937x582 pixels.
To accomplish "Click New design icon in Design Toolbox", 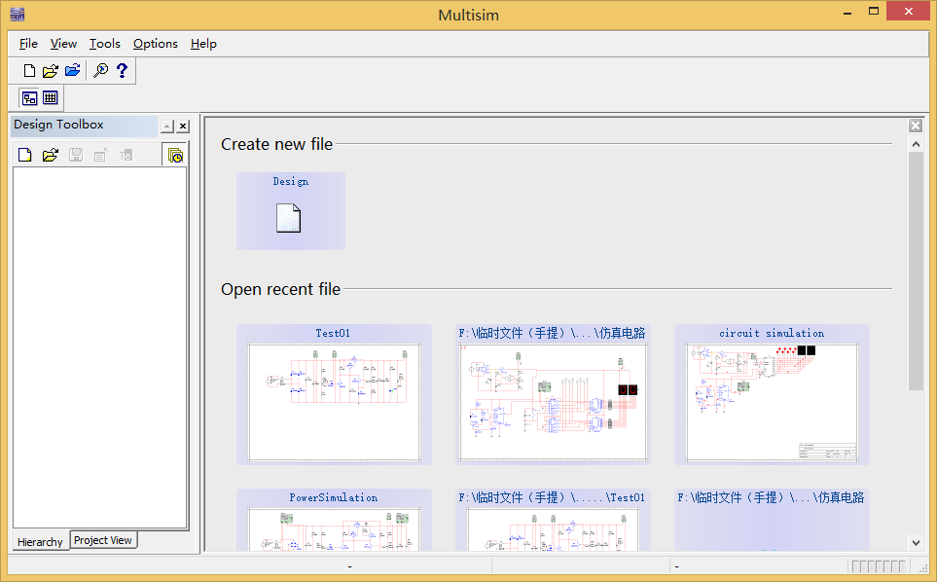I will [x=24, y=156].
